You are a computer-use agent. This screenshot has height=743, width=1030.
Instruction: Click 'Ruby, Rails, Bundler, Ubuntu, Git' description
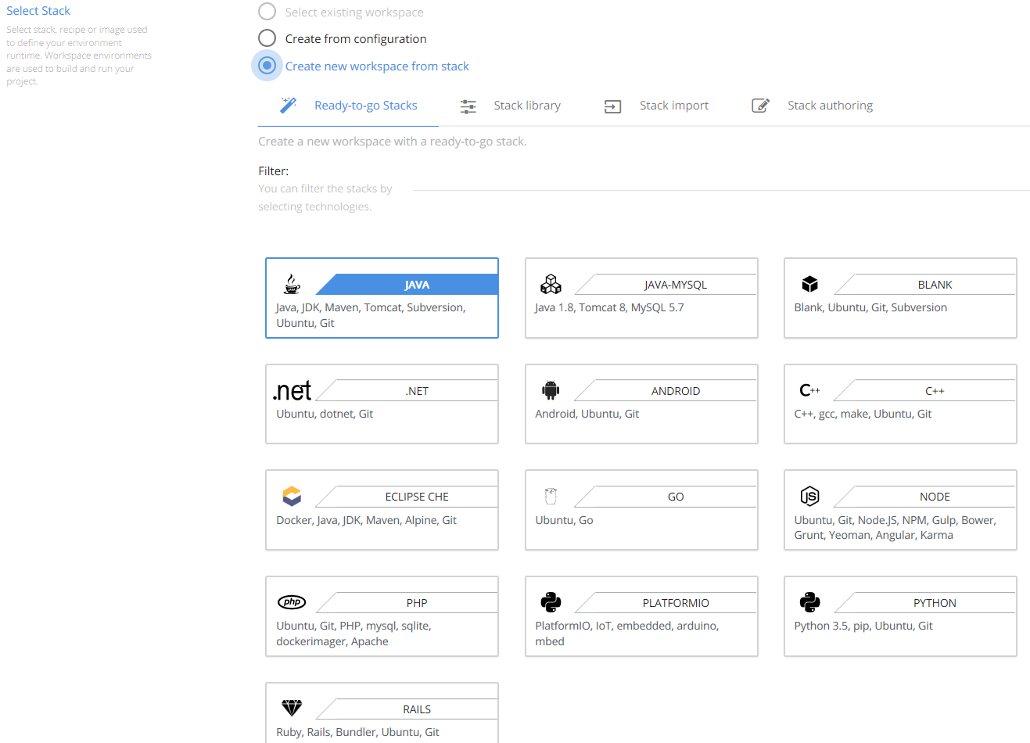point(357,732)
